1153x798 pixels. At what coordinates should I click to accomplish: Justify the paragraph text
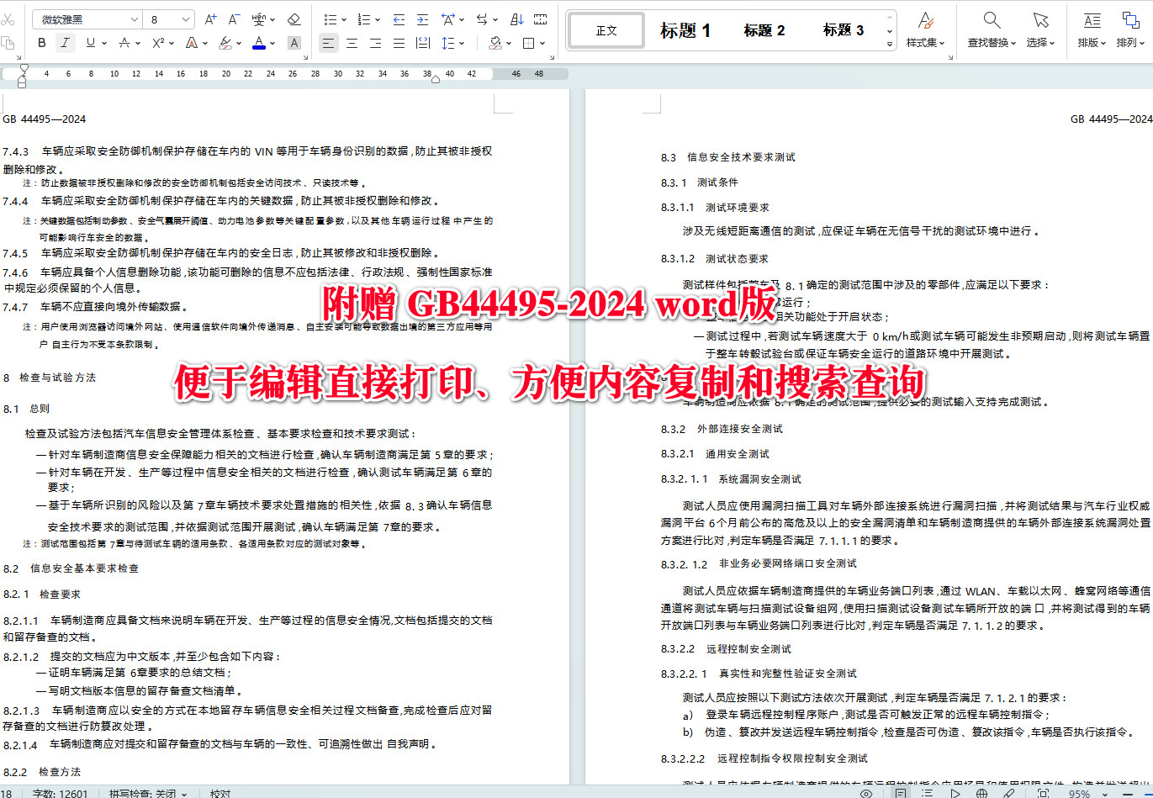(x=399, y=43)
